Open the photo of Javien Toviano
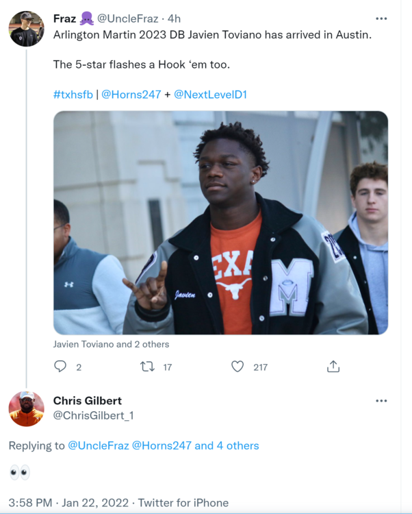Viewport: 412px width, 514px height. coord(220,223)
